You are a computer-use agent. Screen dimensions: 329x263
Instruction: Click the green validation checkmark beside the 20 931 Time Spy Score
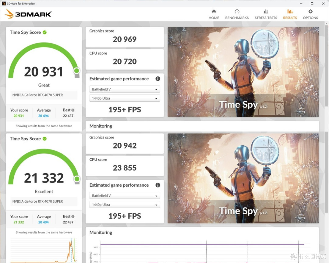[x=45, y=32]
